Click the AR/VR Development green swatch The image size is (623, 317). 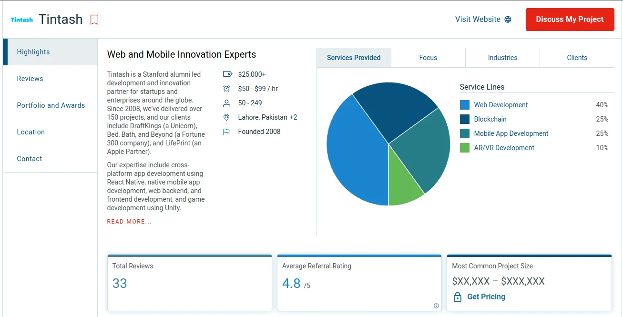(465, 148)
